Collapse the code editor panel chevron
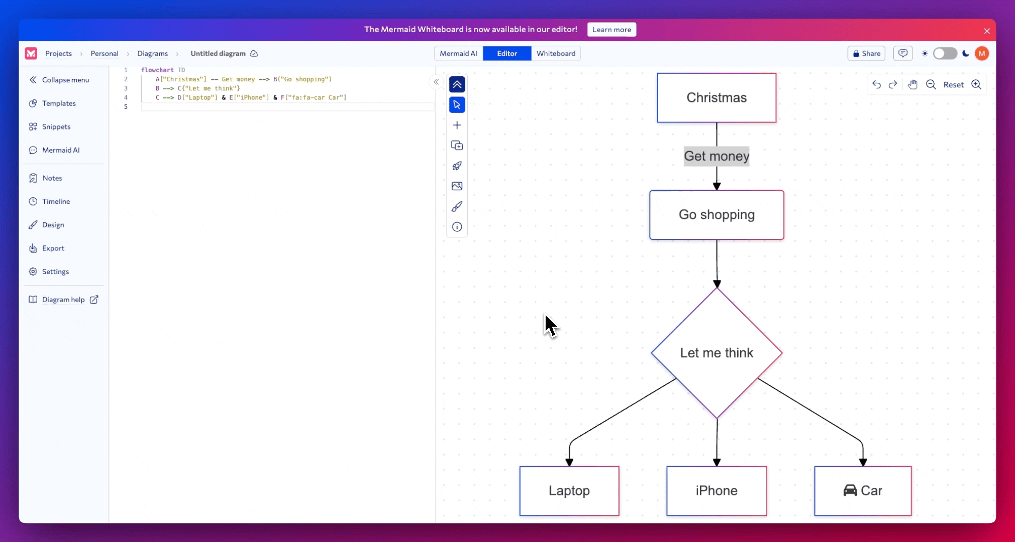Viewport: 1015px width, 542px height. [x=435, y=81]
